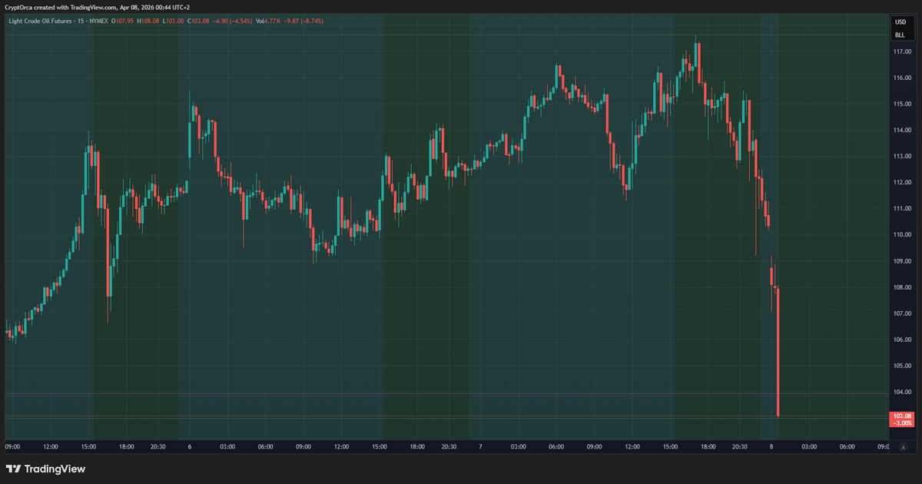922x484 pixels.
Task: Click the 106.00 price axis label
Action: (902, 340)
